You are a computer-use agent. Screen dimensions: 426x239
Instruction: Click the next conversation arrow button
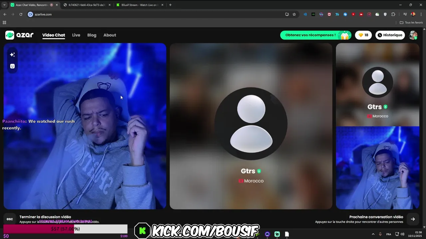413,219
